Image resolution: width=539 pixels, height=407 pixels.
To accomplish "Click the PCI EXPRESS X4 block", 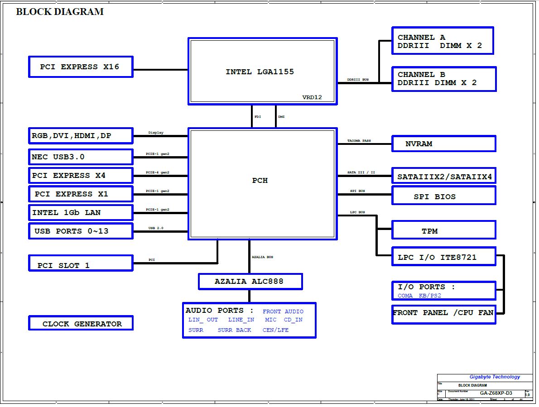I will tap(81, 176).
